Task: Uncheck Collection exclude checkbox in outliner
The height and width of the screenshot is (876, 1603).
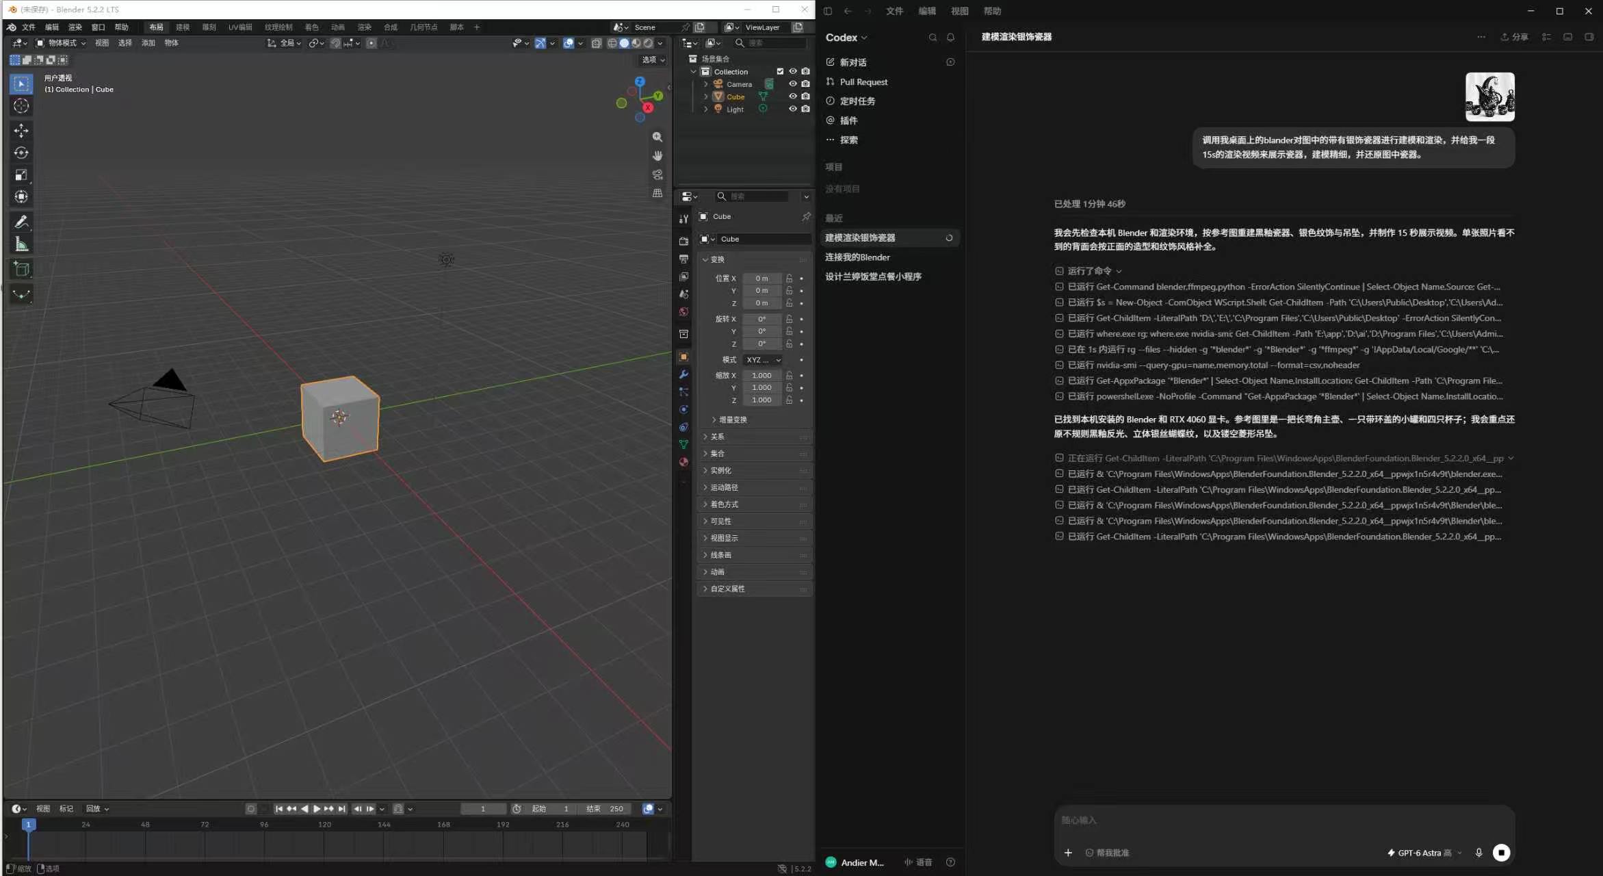Action: click(780, 71)
